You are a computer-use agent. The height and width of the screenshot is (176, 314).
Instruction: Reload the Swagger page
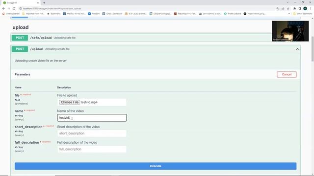[14, 9]
